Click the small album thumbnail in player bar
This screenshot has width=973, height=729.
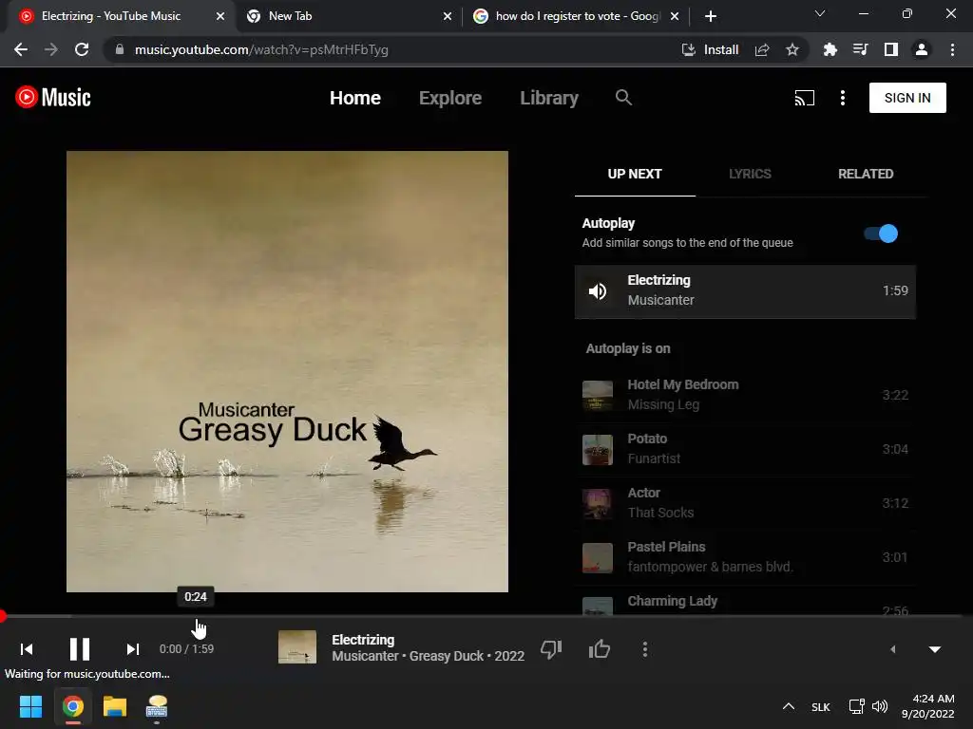pyautogui.click(x=297, y=646)
